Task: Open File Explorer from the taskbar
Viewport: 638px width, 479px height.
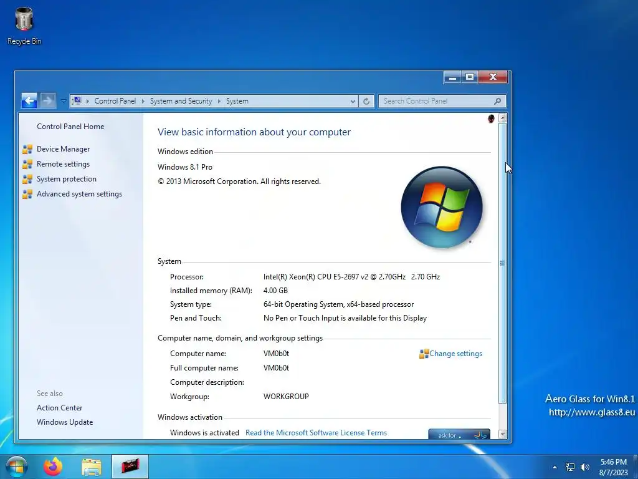Action: 92,467
